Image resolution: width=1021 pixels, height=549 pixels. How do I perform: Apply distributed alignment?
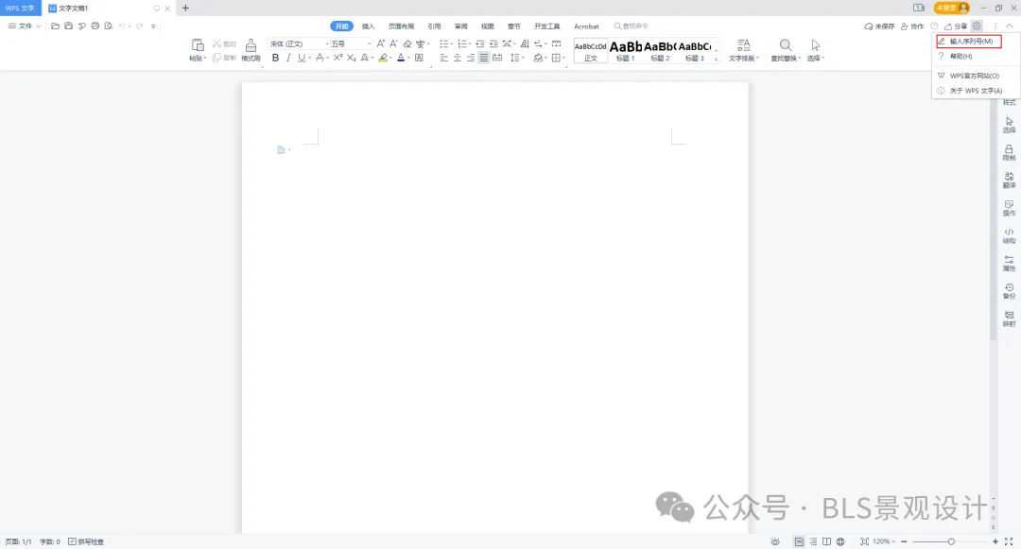[x=497, y=58]
